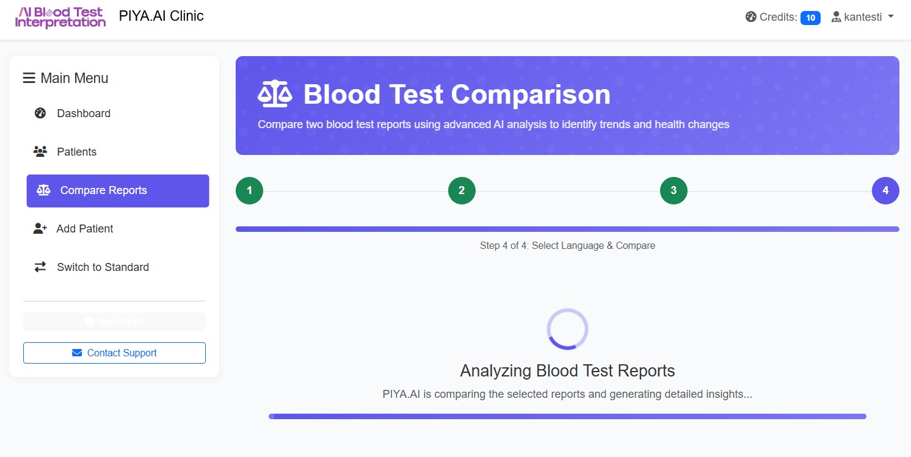This screenshot has height=457, width=911.
Task: Click the hamburger icon beside Main Menu
Action: click(29, 78)
